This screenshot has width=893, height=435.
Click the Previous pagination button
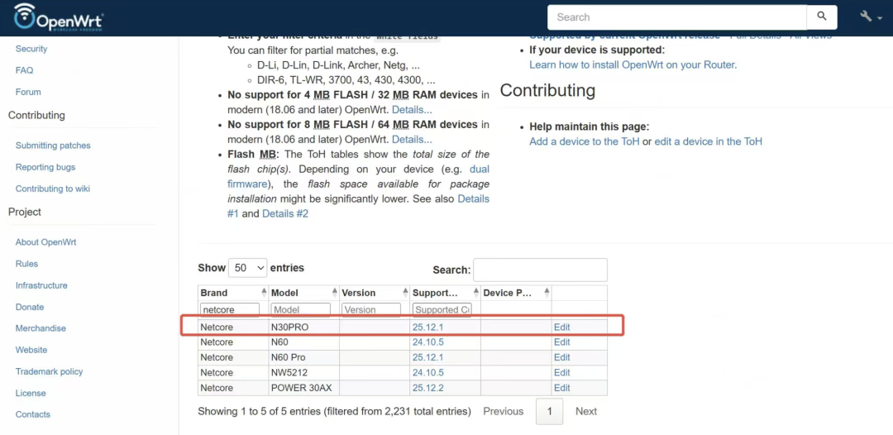(x=504, y=412)
